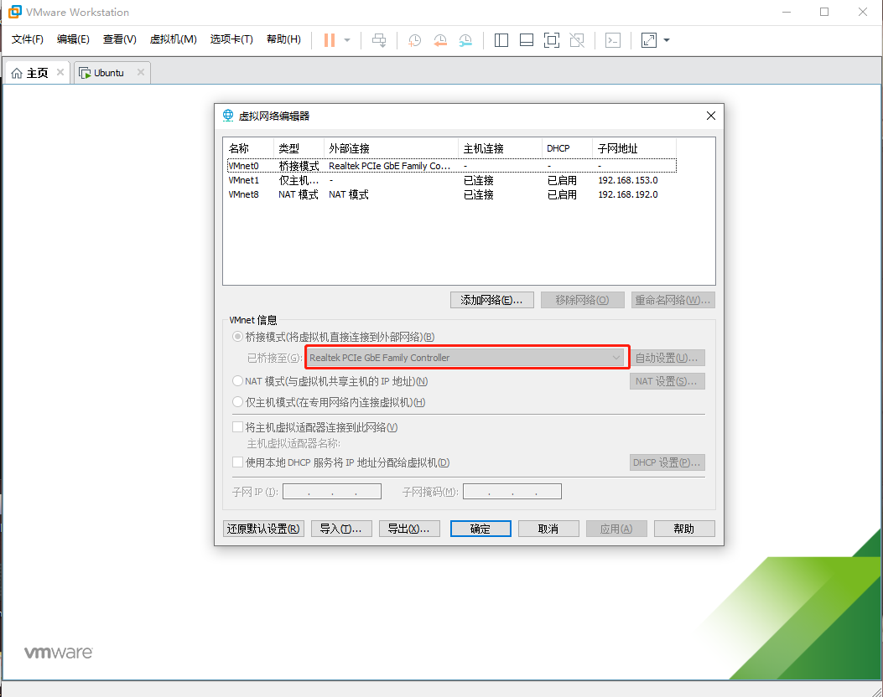The height and width of the screenshot is (697, 883).
Task: Click the 自动设置(U)... button
Action: [667, 358]
